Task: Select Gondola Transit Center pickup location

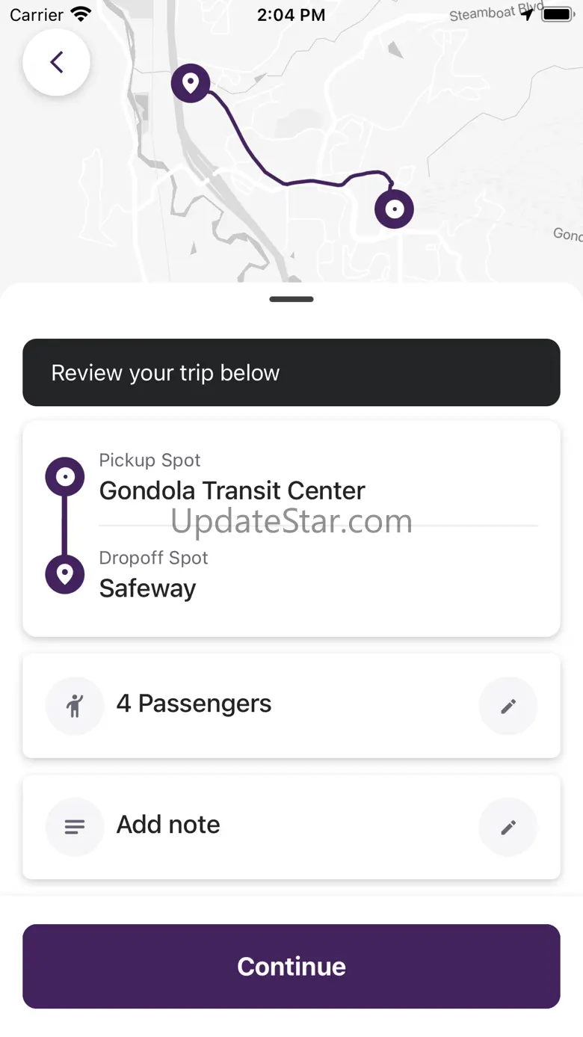Action: tap(232, 490)
